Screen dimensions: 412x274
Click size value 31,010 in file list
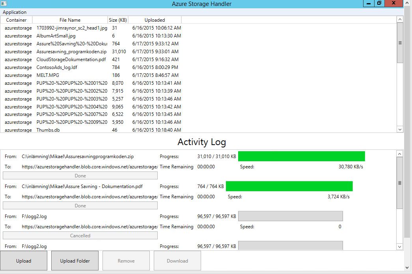click(x=119, y=52)
